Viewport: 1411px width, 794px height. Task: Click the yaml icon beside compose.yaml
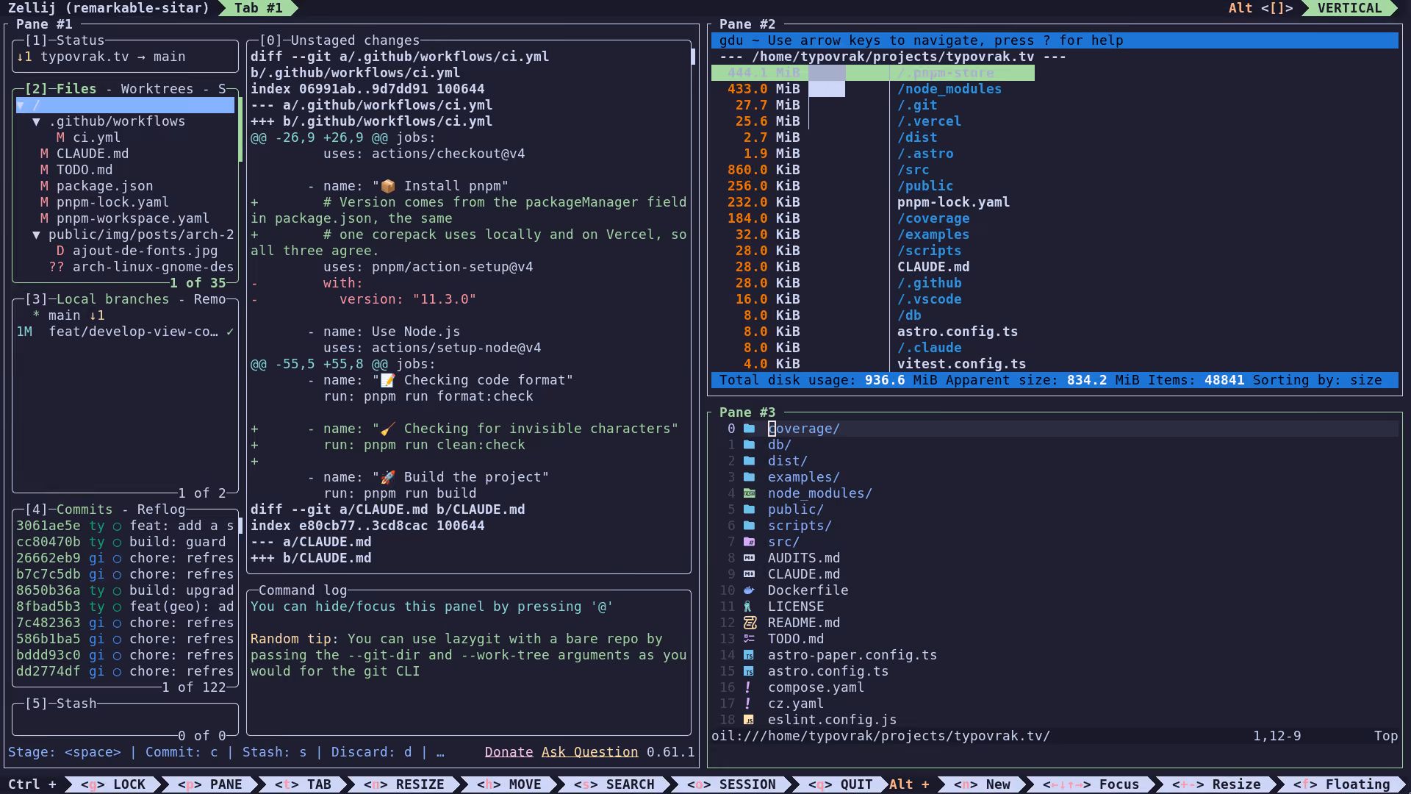pos(748,687)
